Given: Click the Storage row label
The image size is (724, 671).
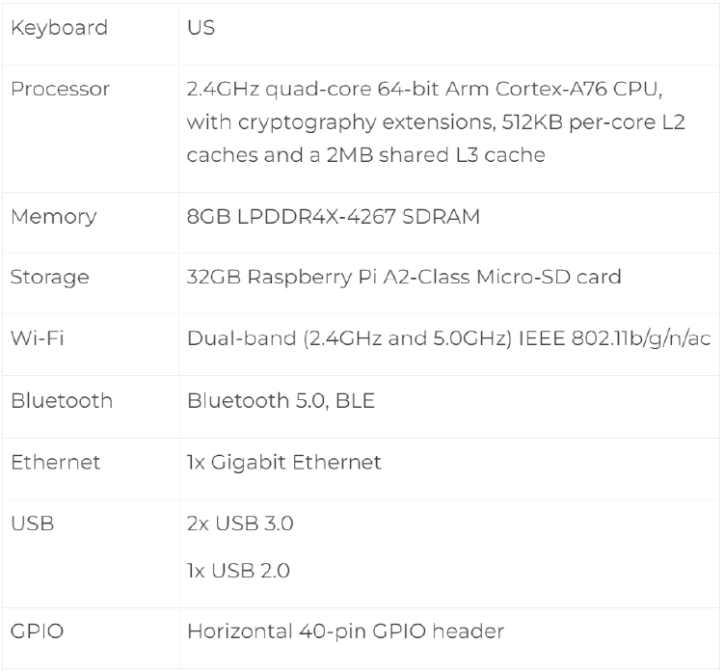Looking at the screenshot, I should tap(49, 278).
